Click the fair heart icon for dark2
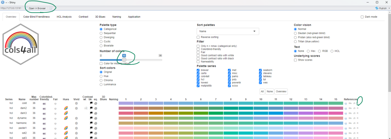Screen dimensions: 391x139 tap(55, 108)
